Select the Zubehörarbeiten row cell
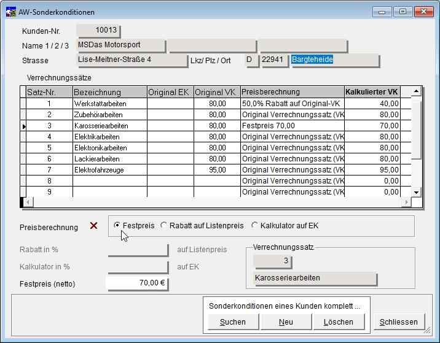440x343 pixels. 110,115
